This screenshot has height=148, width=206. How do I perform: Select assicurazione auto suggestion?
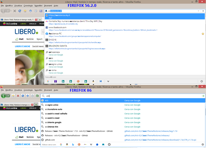tap(123, 109)
